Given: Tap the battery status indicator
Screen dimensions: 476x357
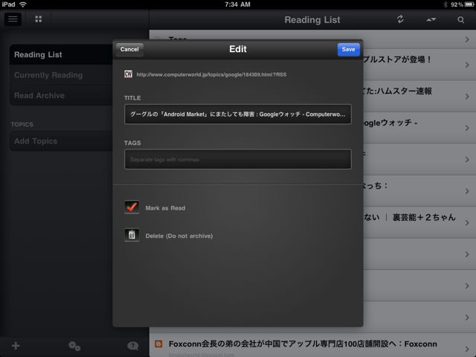Looking at the screenshot, I should pyautogui.click(x=469, y=4).
